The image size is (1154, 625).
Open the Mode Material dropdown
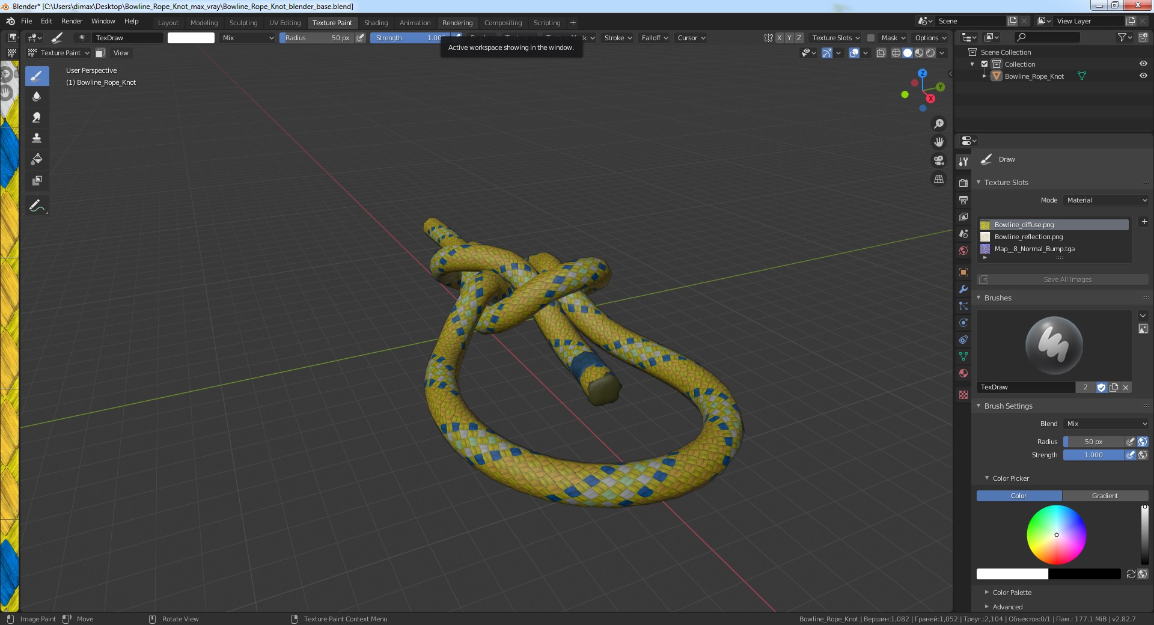[x=1106, y=200]
